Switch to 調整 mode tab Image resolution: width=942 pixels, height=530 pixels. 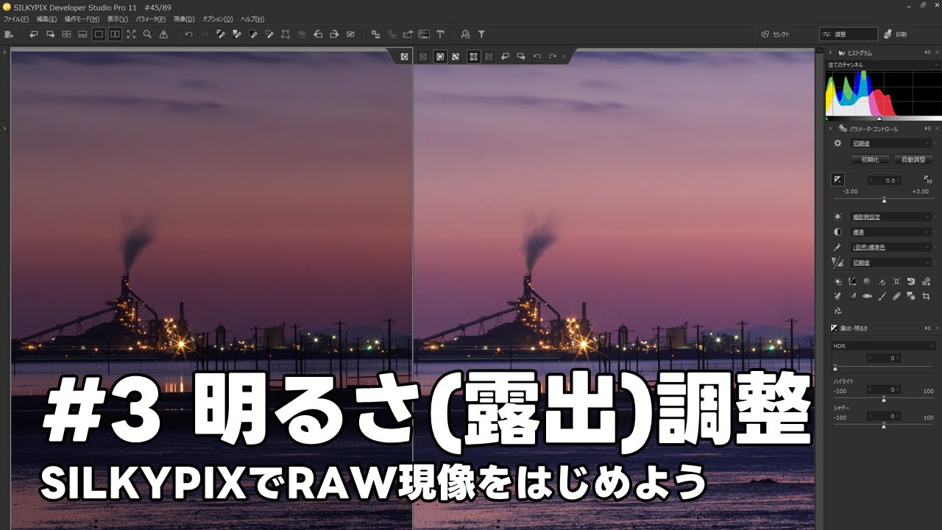[849, 34]
